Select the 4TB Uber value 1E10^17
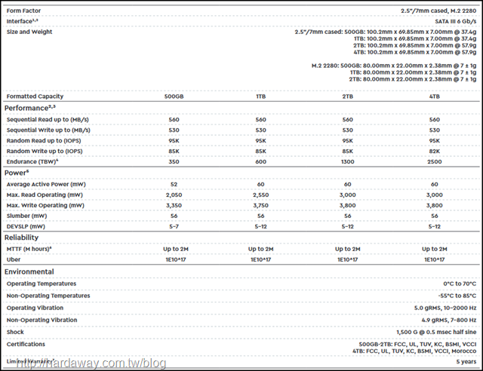The width and height of the screenshot is (483, 371). (x=435, y=259)
